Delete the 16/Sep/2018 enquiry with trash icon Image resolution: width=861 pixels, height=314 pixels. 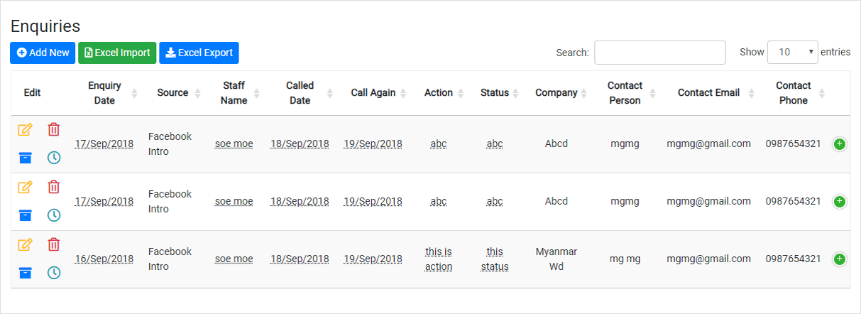54,244
